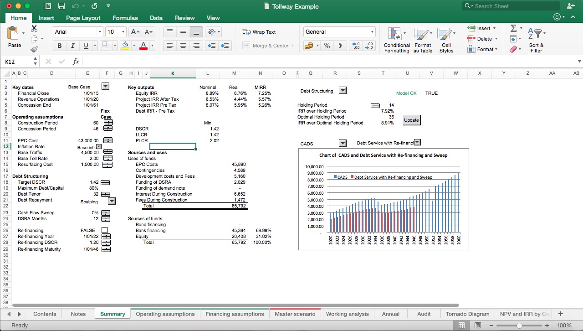
Task: Open the Base Case scenario dropdown
Action: coord(106,86)
